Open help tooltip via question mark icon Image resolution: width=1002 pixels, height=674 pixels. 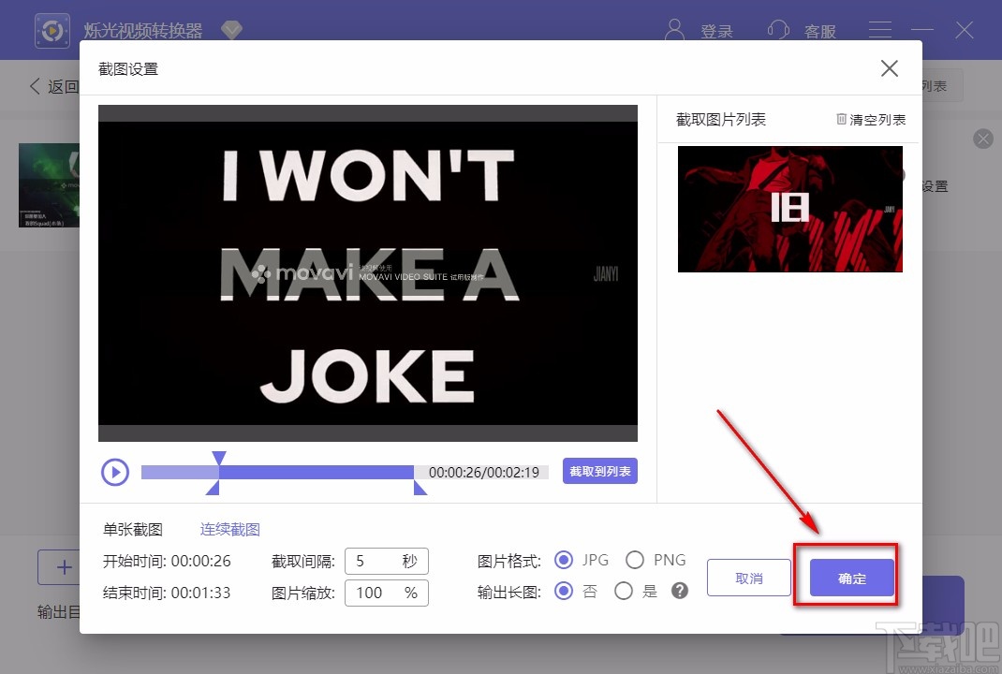680,591
